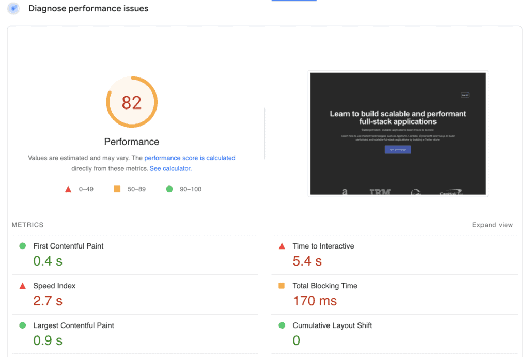Click the circular gauge showing score 82
Viewport: 529px width, 357px height.
[x=132, y=102]
